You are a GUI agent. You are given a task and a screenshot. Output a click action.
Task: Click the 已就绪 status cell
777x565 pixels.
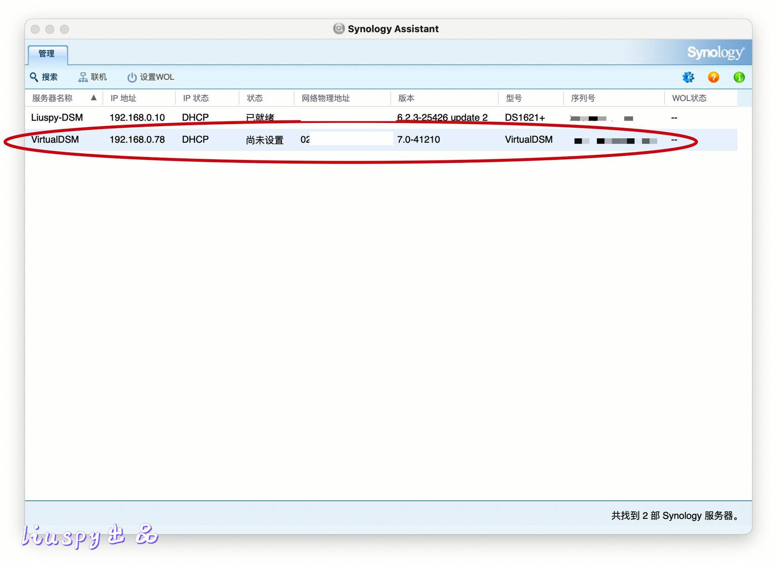(260, 118)
